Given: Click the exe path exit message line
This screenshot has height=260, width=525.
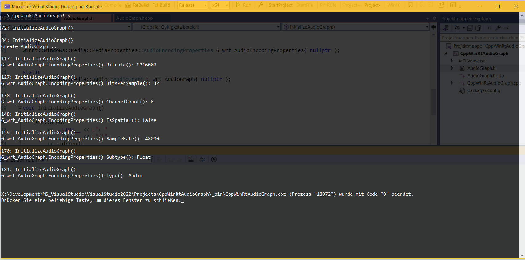Looking at the screenshot, I should pos(207,194).
